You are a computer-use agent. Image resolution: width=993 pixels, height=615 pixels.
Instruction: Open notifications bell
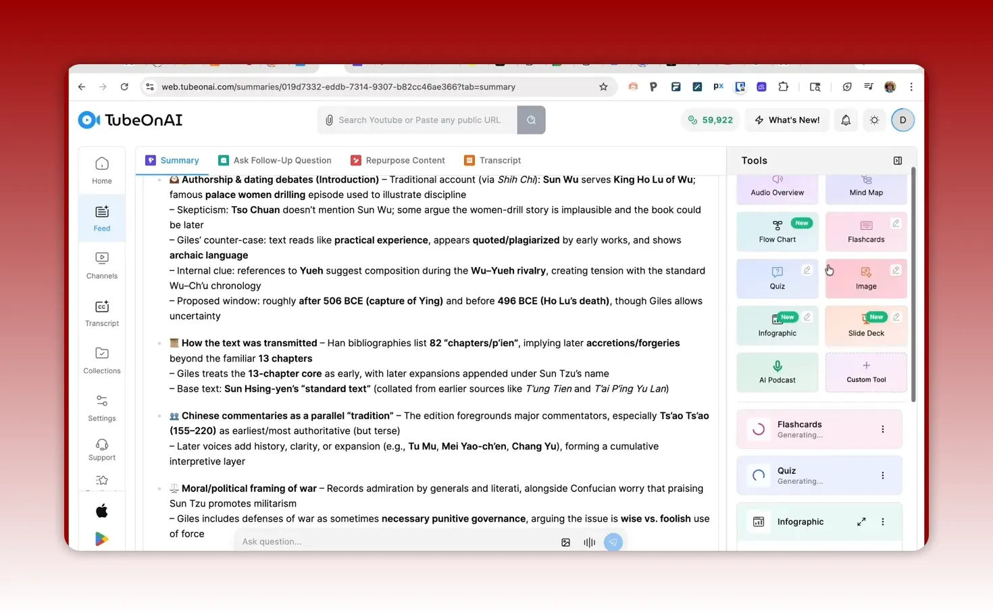pos(845,120)
